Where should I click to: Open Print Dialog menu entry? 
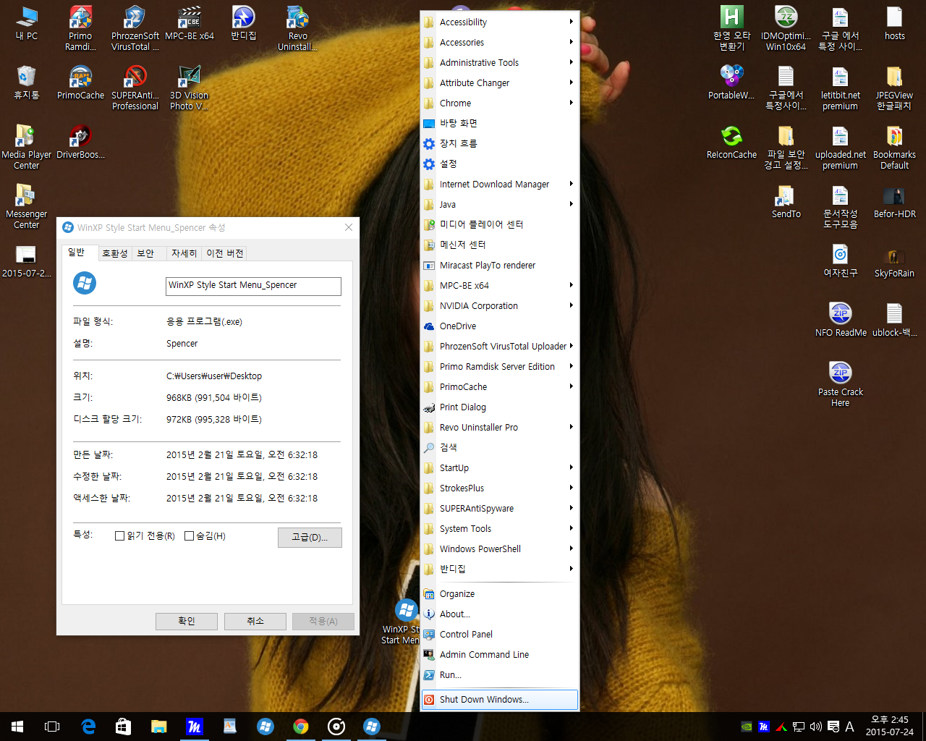point(499,407)
